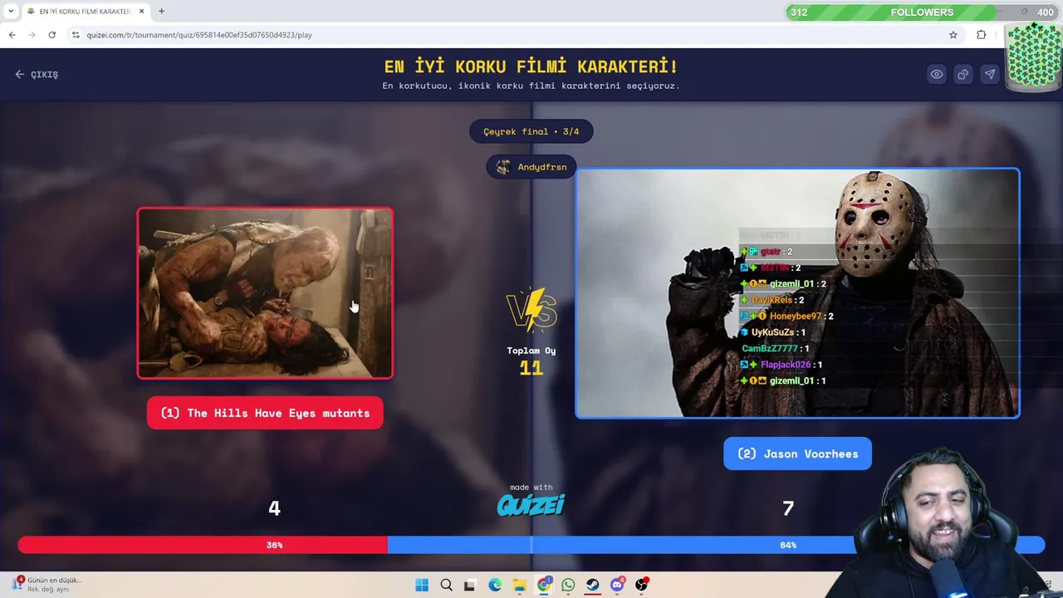
Task: Open the browser extensions puzzle icon
Action: coord(982,35)
